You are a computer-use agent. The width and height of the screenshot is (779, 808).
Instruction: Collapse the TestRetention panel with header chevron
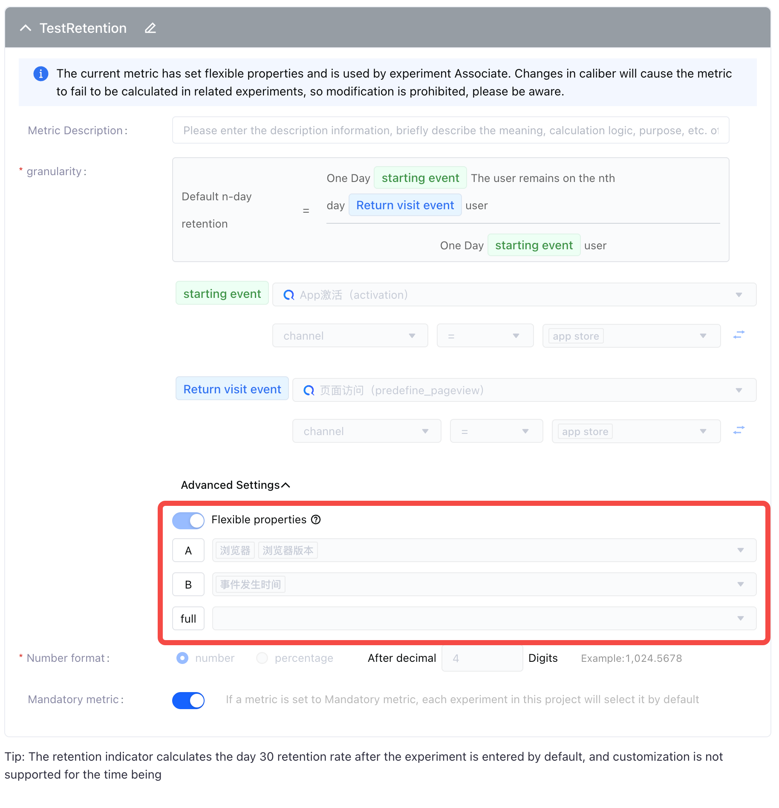click(26, 28)
